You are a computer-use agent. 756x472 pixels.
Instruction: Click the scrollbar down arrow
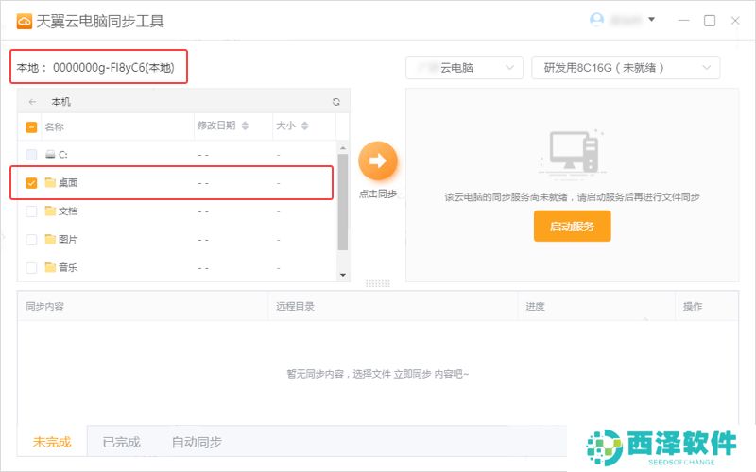click(x=343, y=275)
